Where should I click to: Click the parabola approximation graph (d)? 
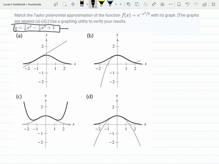tap(120, 122)
